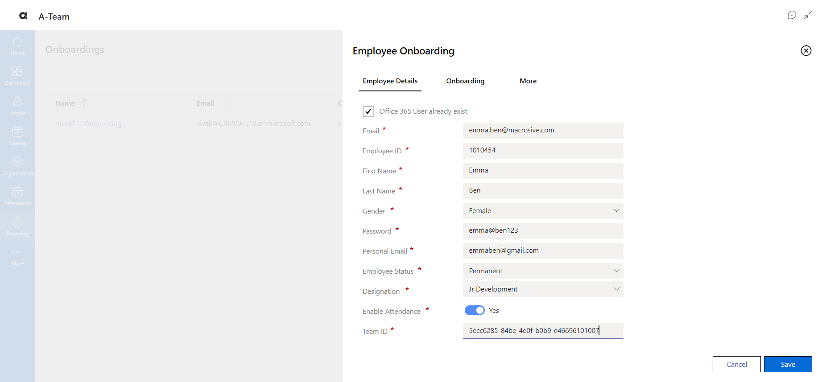Image resolution: width=822 pixels, height=382 pixels.
Task: Click the Personal Email field
Action: pos(543,251)
